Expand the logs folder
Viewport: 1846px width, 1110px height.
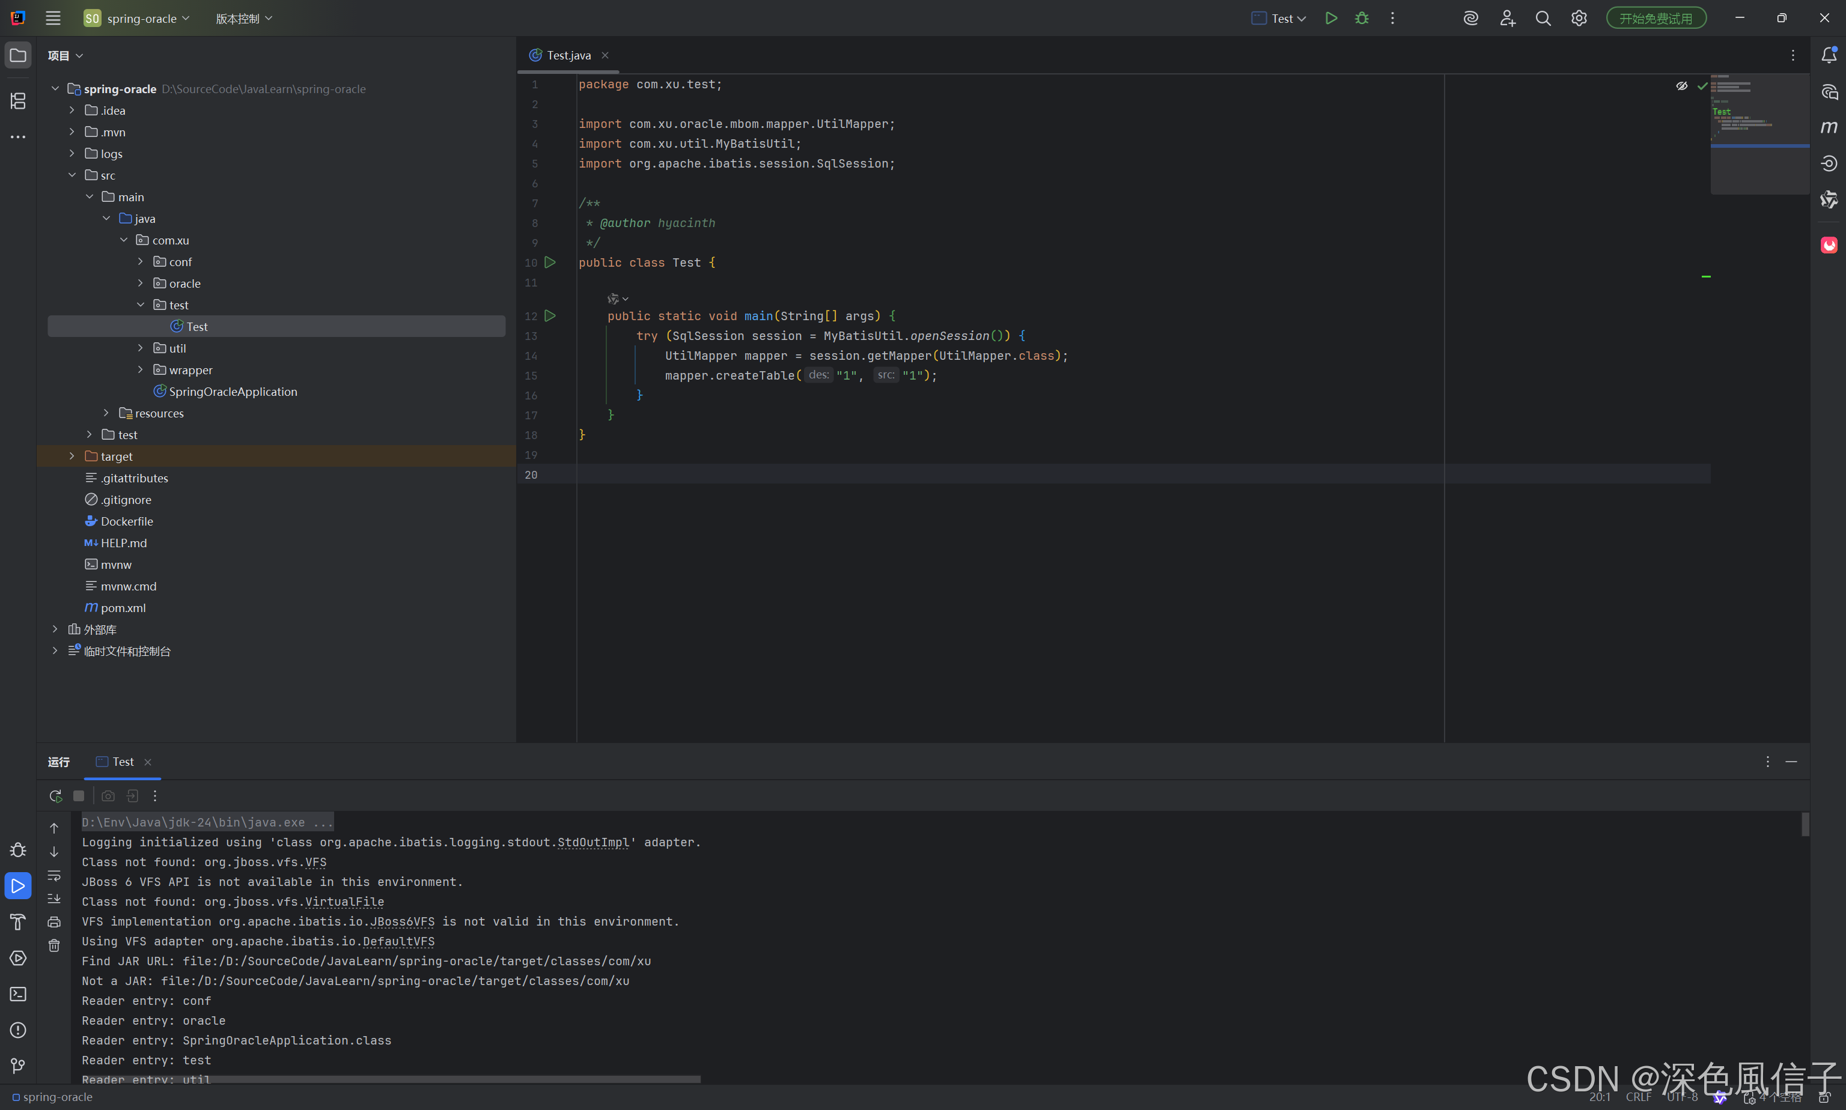coord(72,153)
